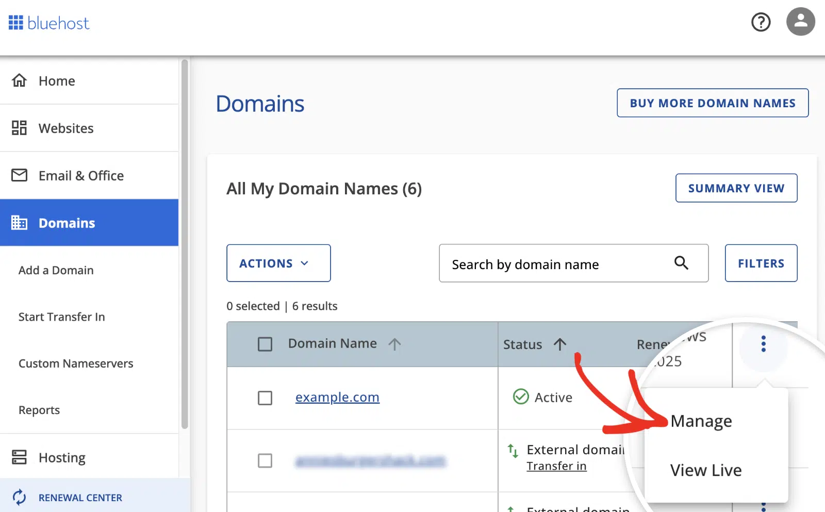Click the green Active check icon
The image size is (825, 512).
(x=521, y=397)
